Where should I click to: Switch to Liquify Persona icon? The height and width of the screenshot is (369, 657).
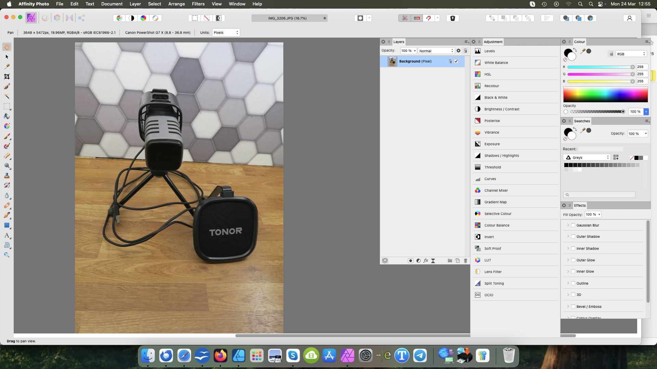[45, 18]
